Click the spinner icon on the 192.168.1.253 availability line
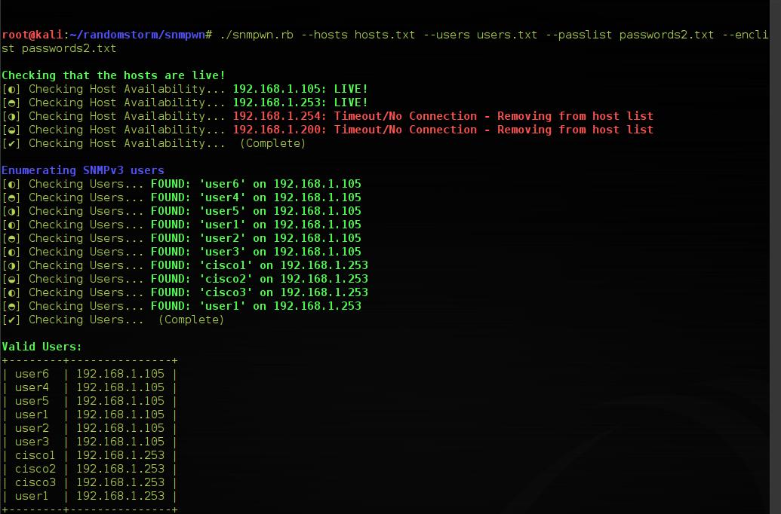The height and width of the screenshot is (514, 781). click(x=11, y=102)
